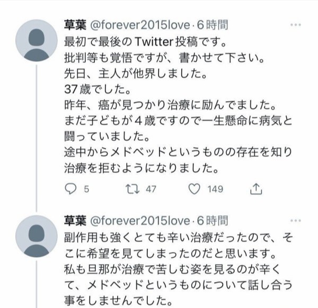
Task: Click the reply count 5
Action: click(x=86, y=189)
